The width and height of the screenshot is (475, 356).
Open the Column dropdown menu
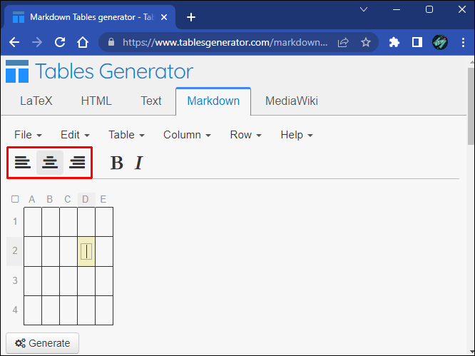tap(187, 135)
